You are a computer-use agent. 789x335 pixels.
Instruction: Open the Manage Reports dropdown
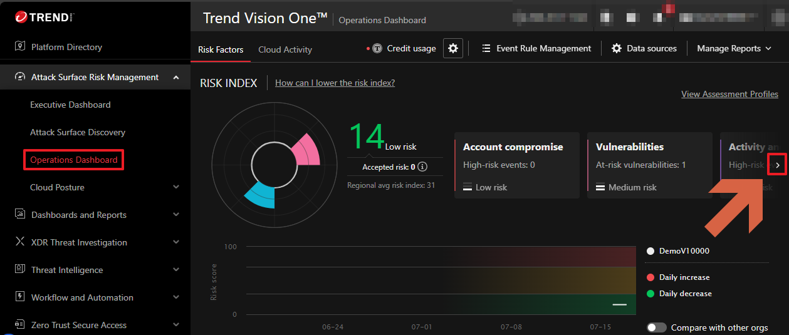click(734, 48)
